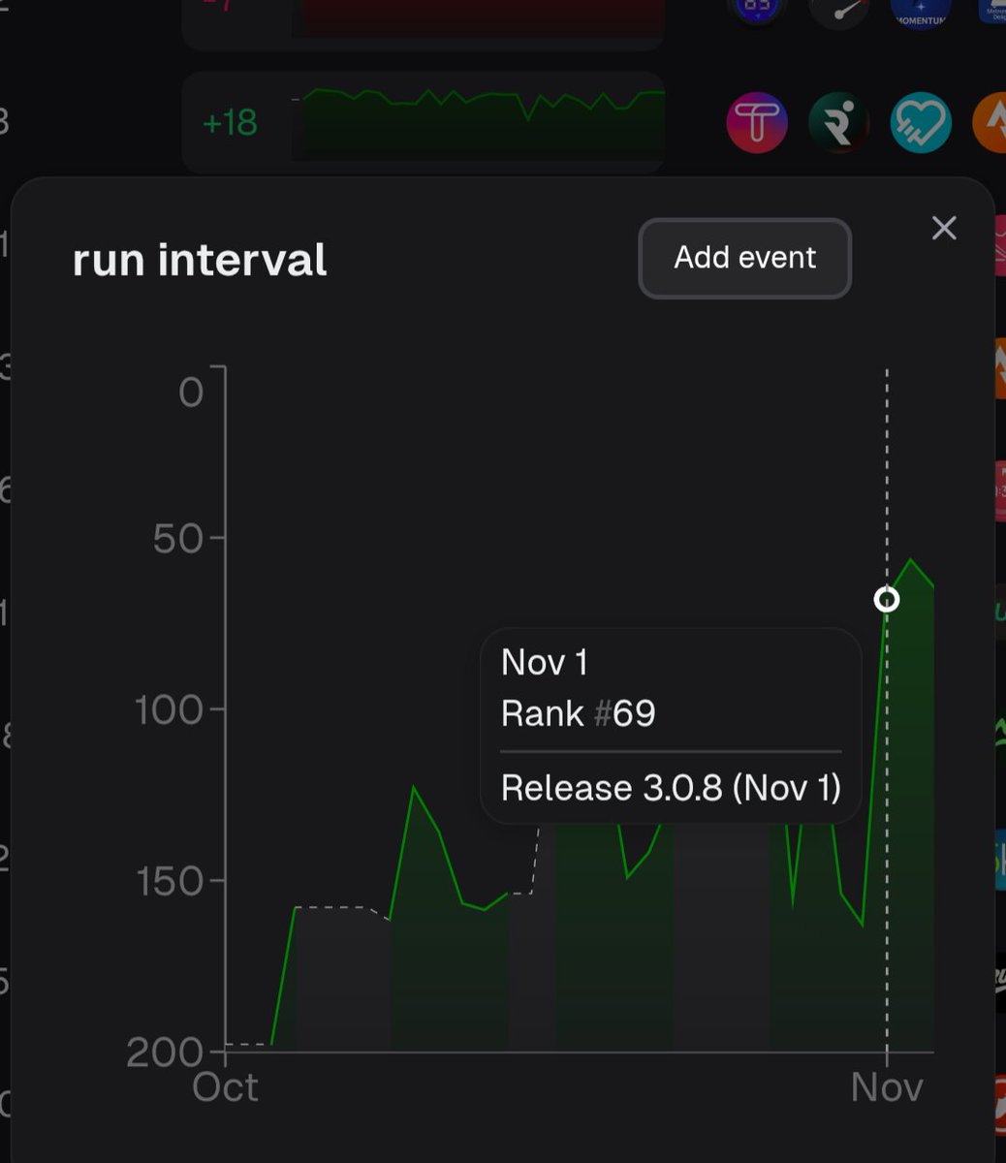Viewport: 1006px width, 1163px height.
Task: Select the pink T app icon
Action: click(757, 123)
